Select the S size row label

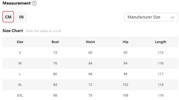20,53
